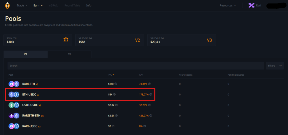Image resolution: width=288 pixels, height=135 pixels.
Task: Click the V3 Pools TVL card
Action: click(x=181, y=40)
